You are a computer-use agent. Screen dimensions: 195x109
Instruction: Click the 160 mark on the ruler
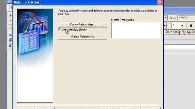point(177,32)
